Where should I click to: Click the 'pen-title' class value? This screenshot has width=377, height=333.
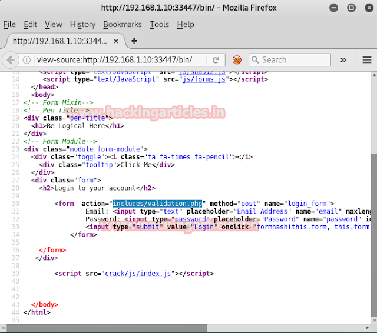(88, 118)
